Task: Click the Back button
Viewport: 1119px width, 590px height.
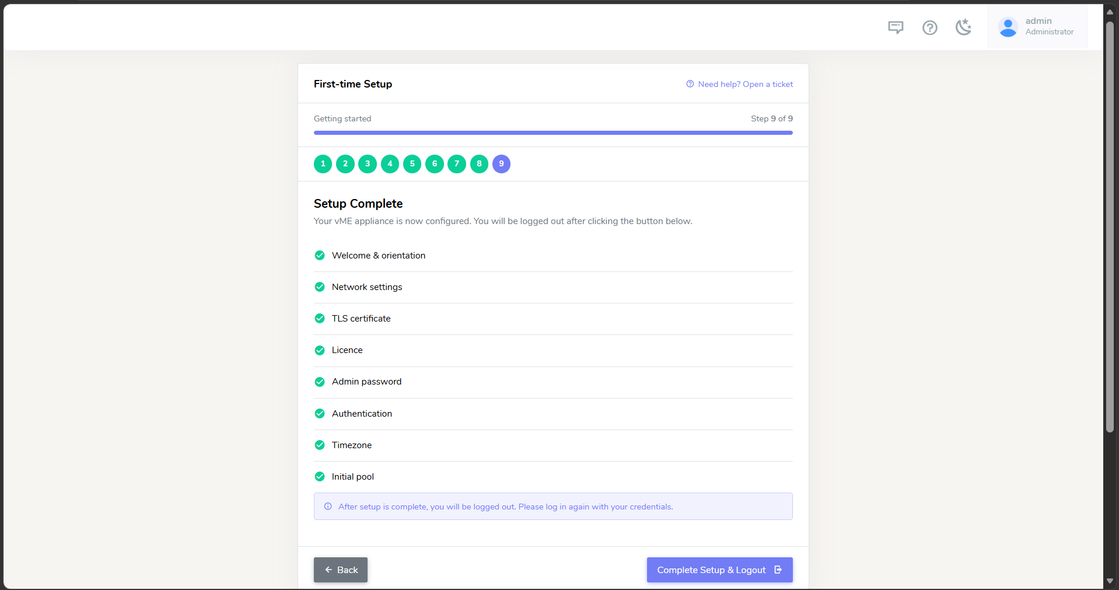Action: [x=341, y=570]
